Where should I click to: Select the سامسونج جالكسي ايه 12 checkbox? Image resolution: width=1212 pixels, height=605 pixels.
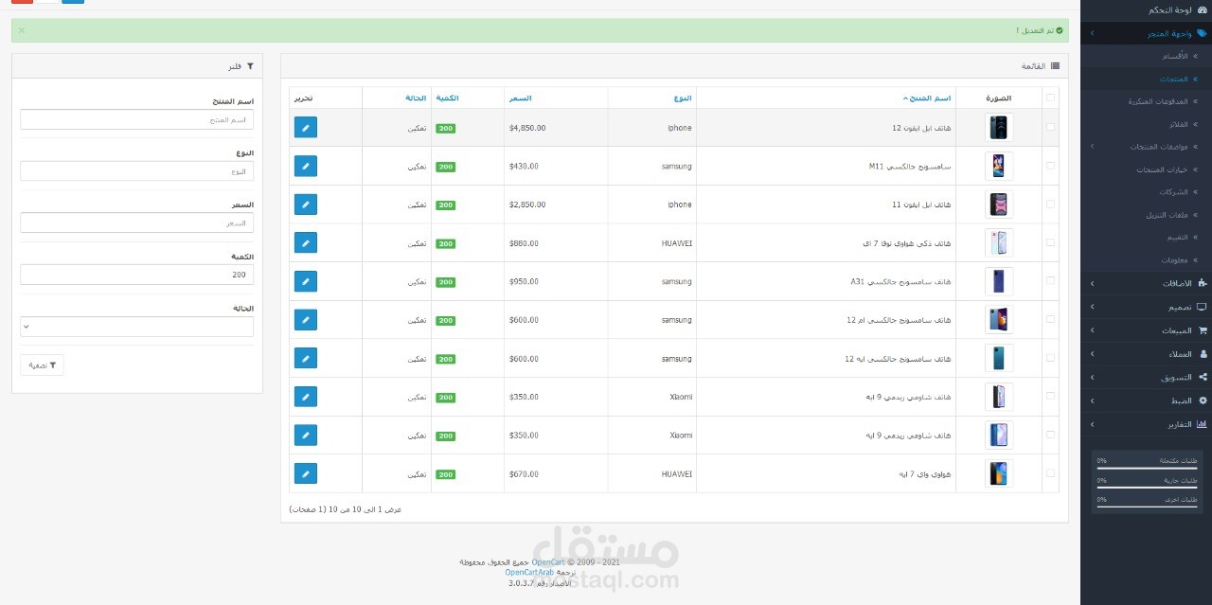pos(1050,358)
